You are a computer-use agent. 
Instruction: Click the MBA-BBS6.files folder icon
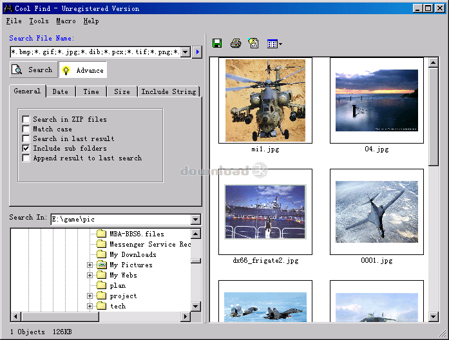tap(101, 234)
